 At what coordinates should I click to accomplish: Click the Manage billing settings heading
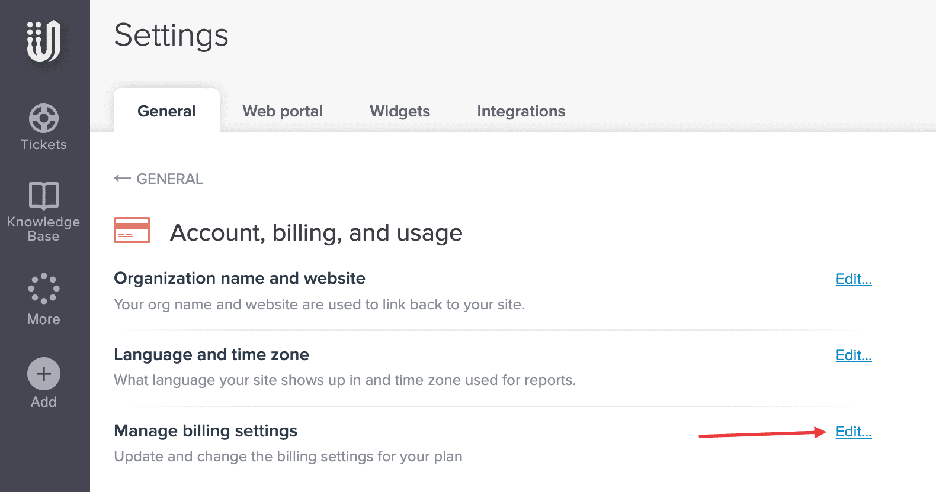point(206,431)
